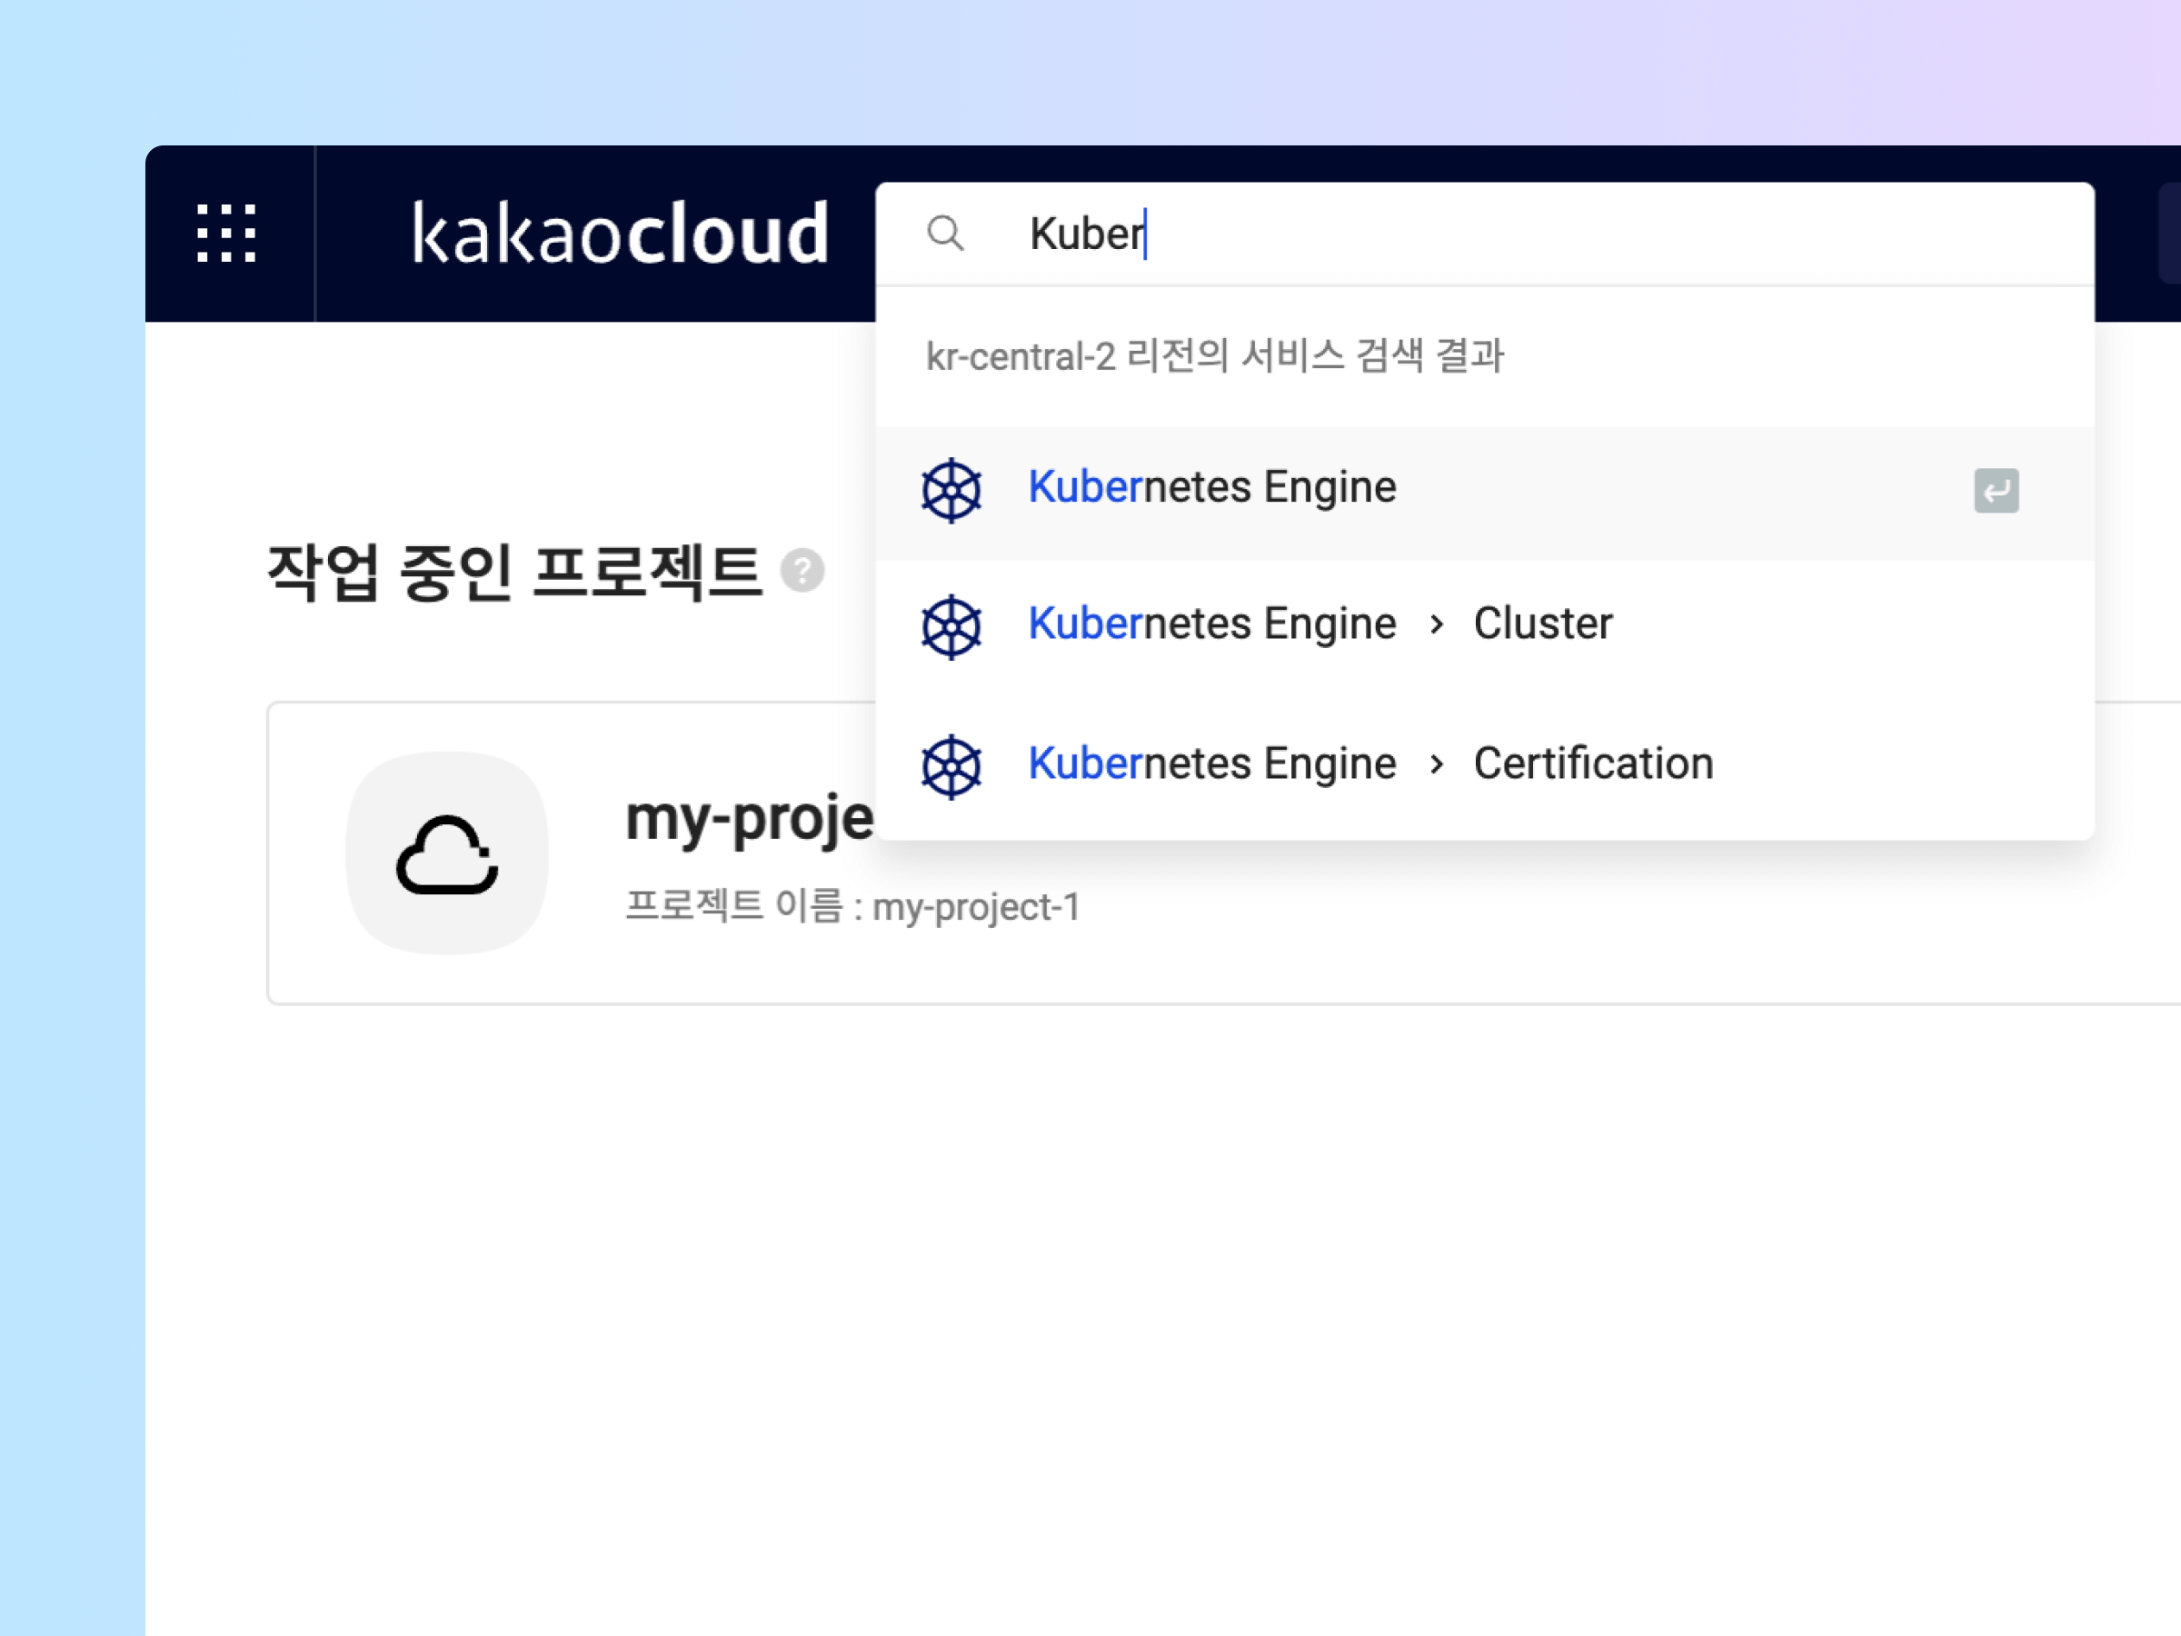Open Kubernetes Engine Certification result
Image resolution: width=2181 pixels, height=1636 pixels.
tap(1485, 764)
